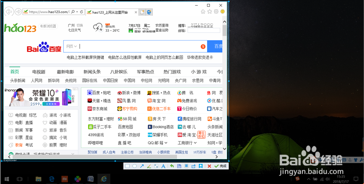Open the 军事热点 navigation tab
Screen dimensions: 364x184
point(145,72)
